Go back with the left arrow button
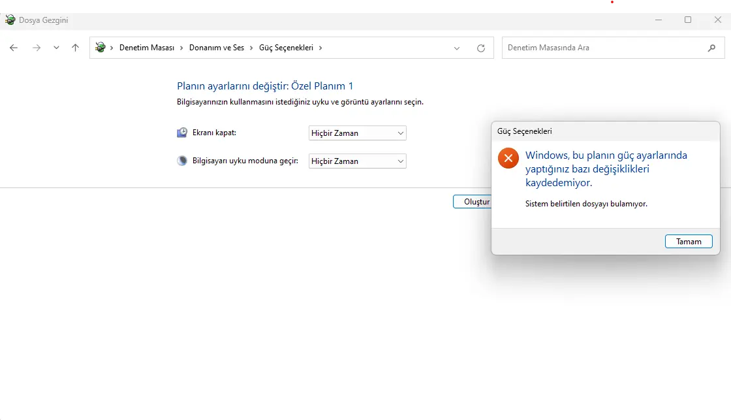Image resolution: width=731 pixels, height=420 pixels. 14,48
